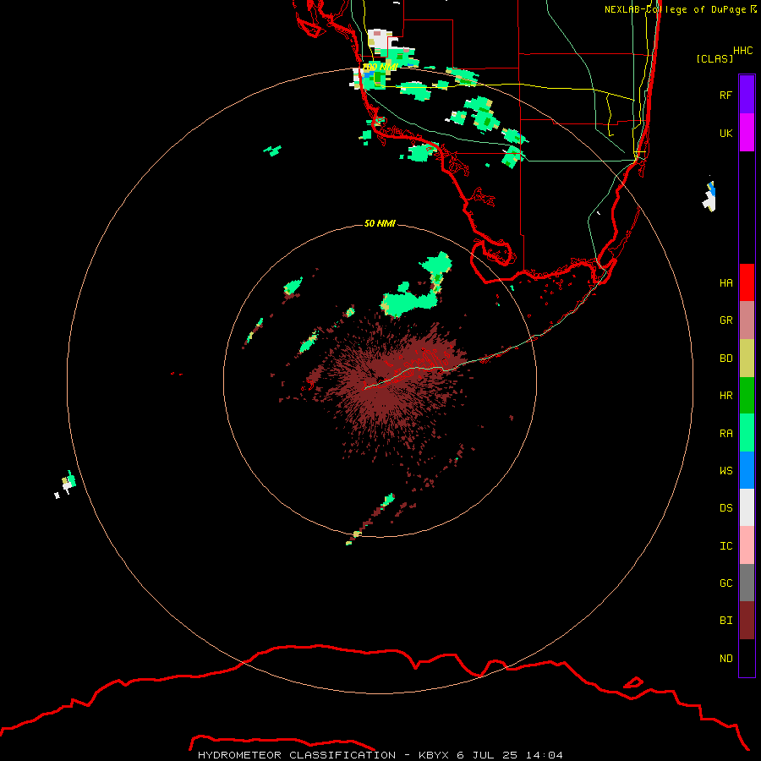Click the ND black legend swatch
The height and width of the screenshot is (761, 761).
coord(747,658)
